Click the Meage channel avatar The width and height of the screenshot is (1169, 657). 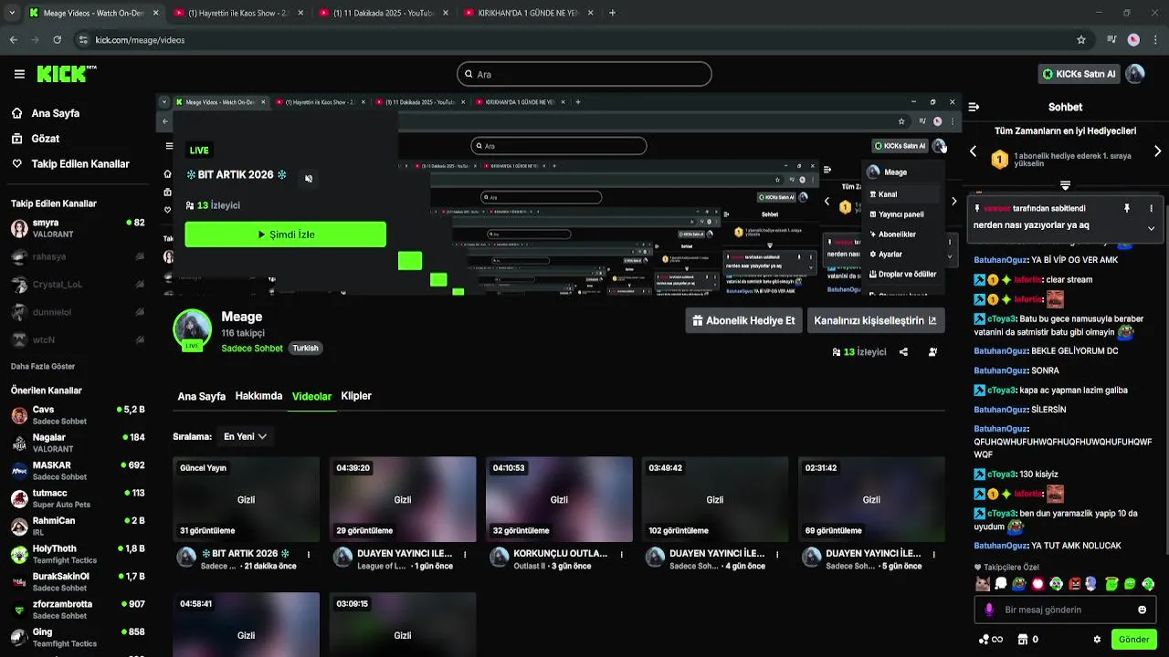pyautogui.click(x=193, y=329)
